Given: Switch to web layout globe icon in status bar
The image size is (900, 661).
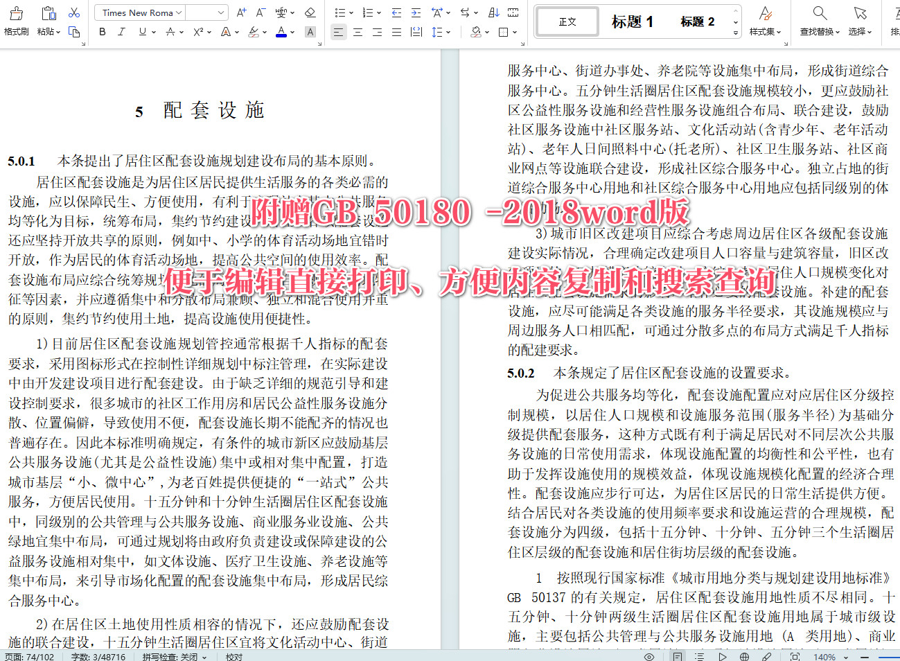Looking at the screenshot, I should 744,656.
